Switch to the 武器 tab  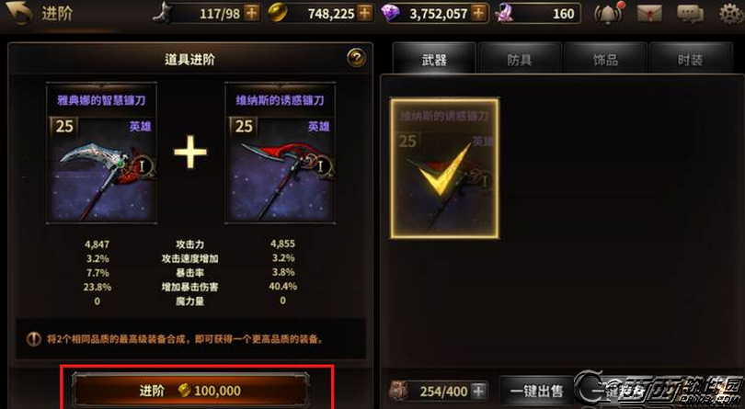[434, 59]
